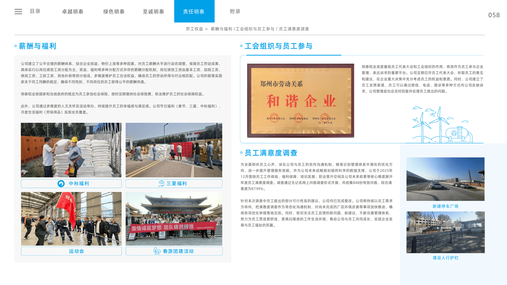This screenshot has width=507, height=285.
Task: Click the 运动会 caption button
Action: point(71,251)
